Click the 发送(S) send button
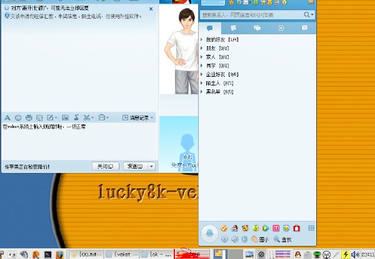The image size is (375, 259). tap(136, 166)
